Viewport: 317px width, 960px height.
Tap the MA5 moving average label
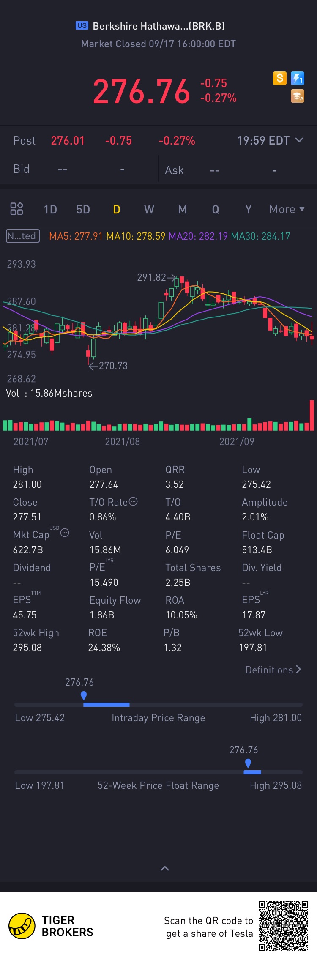(76, 236)
